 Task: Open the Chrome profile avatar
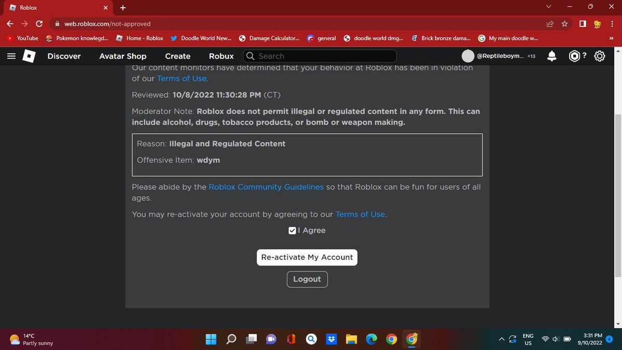[597, 24]
